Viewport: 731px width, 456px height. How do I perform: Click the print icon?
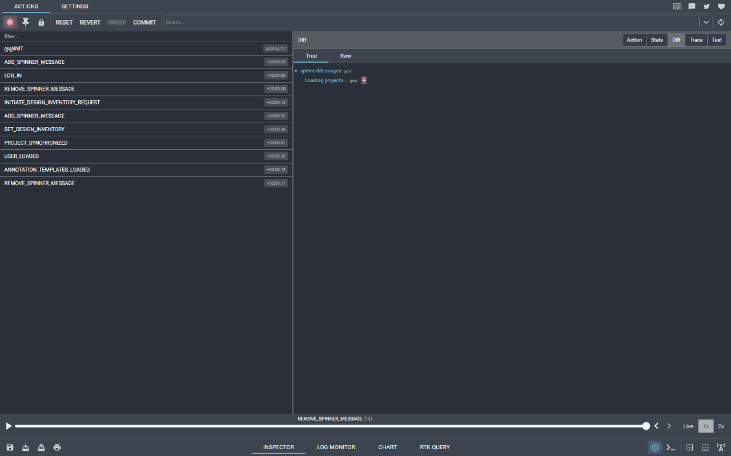pos(57,447)
